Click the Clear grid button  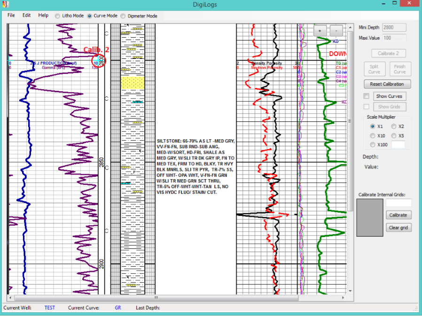[399, 228]
